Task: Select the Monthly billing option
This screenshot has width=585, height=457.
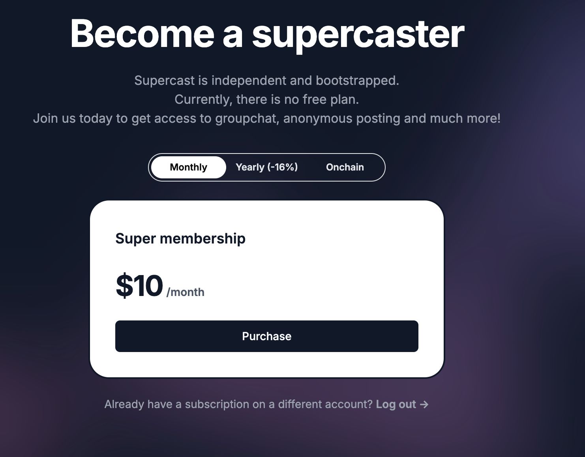Action: (x=188, y=167)
